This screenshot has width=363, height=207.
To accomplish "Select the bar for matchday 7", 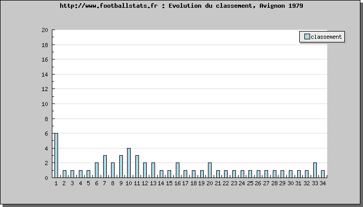I will pyautogui.click(x=105, y=166).
